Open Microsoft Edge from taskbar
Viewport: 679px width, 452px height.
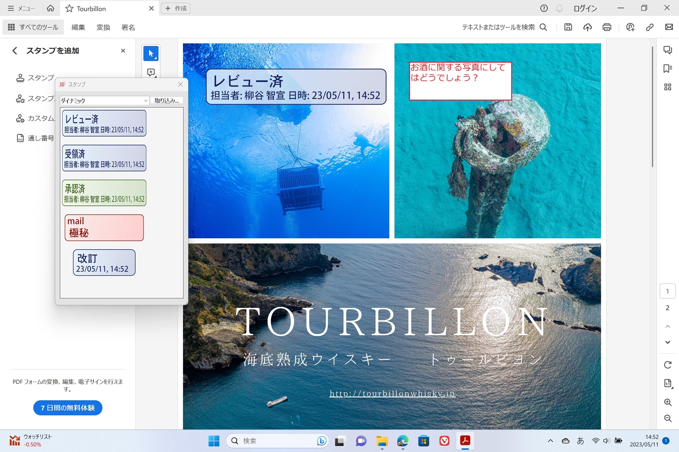point(403,441)
